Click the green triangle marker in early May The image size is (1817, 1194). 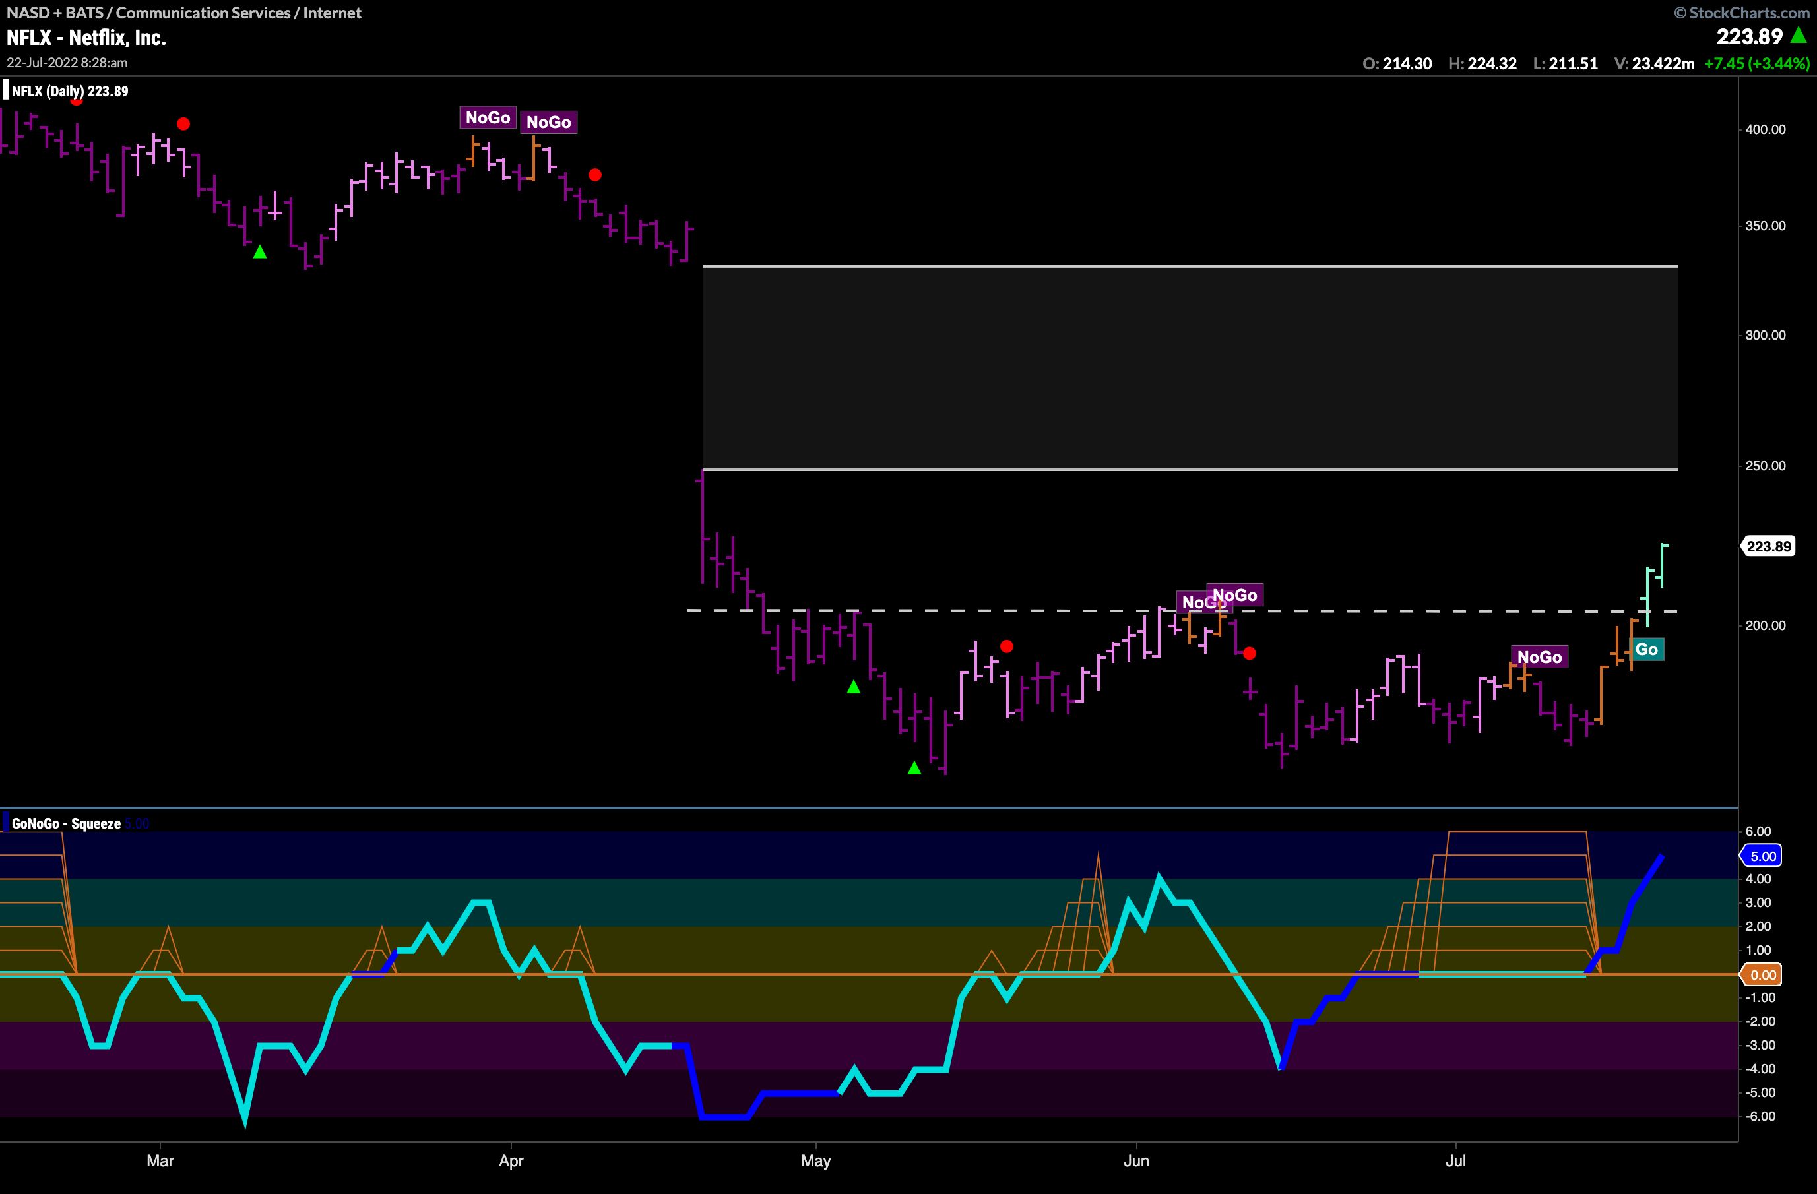click(x=854, y=686)
